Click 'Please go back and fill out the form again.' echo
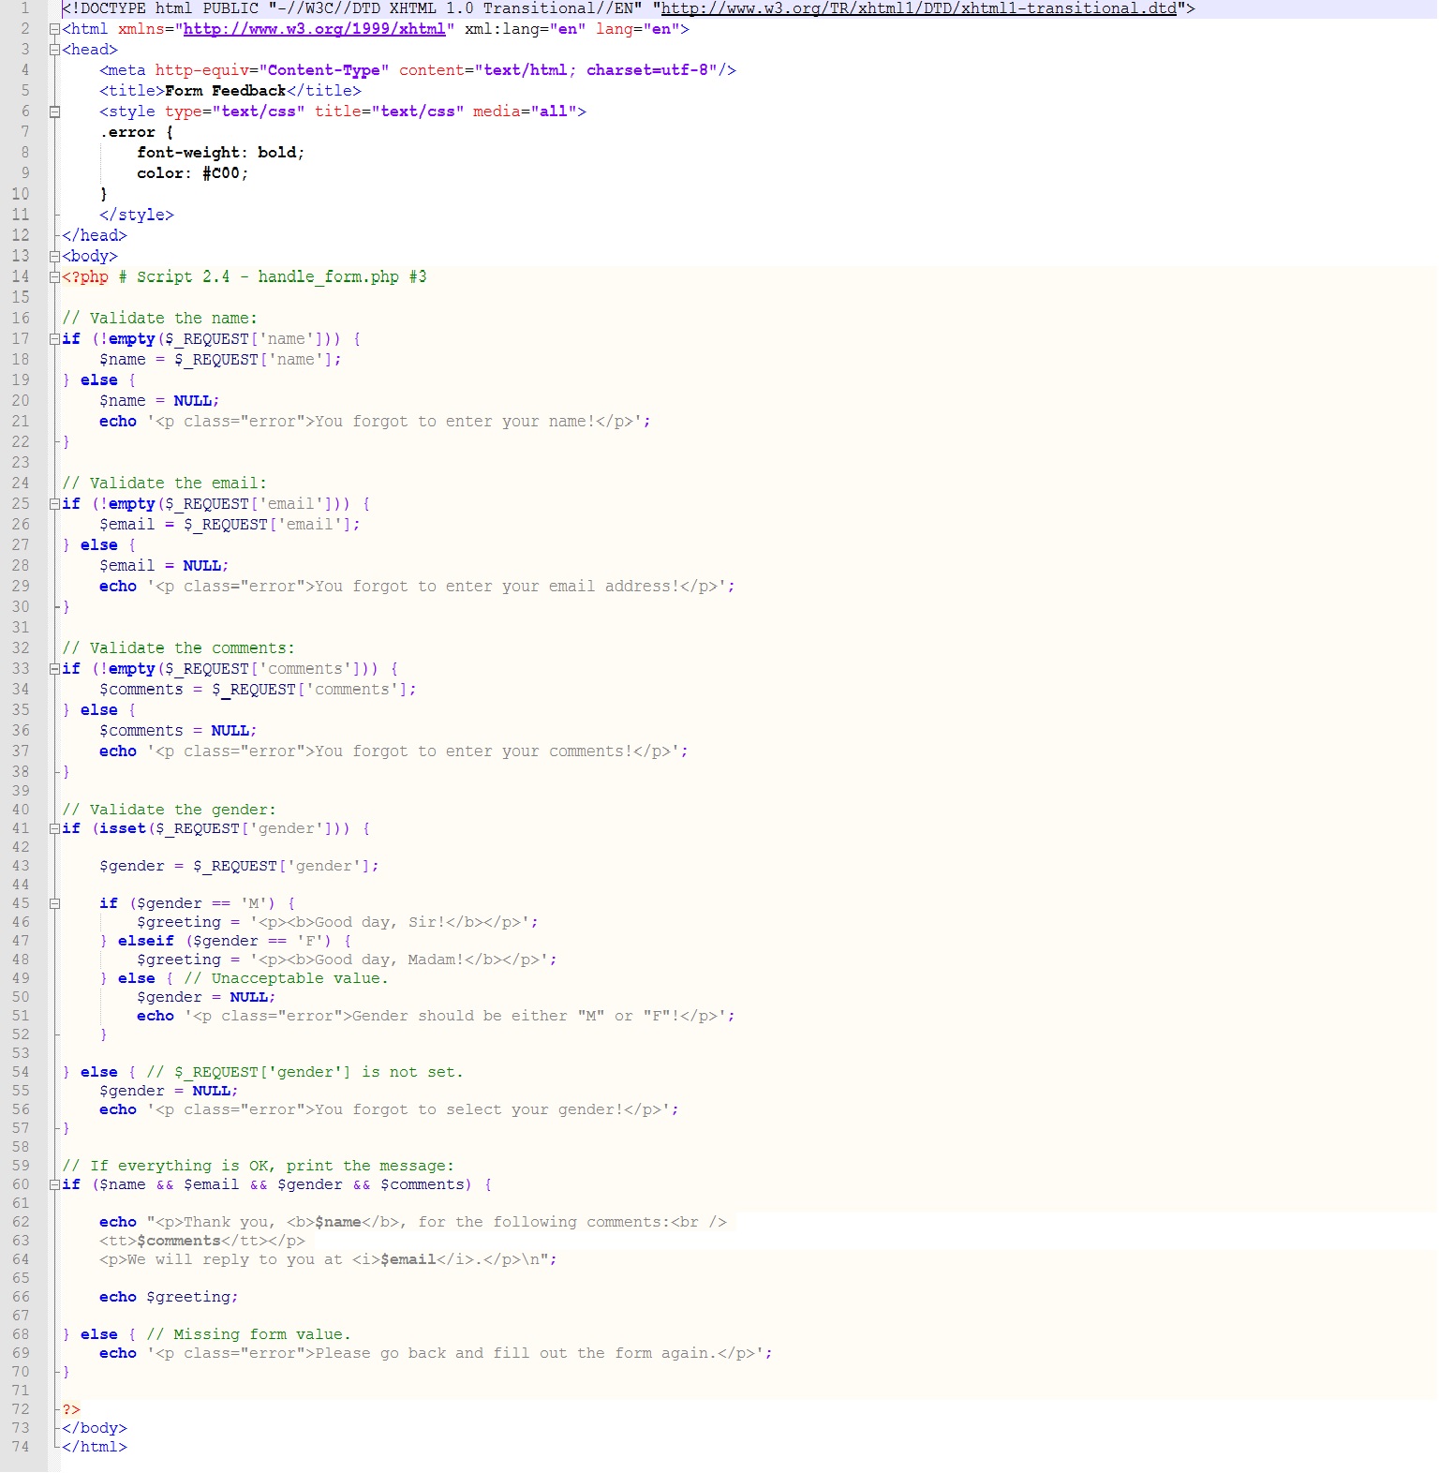The image size is (1439, 1473). coord(437,1353)
